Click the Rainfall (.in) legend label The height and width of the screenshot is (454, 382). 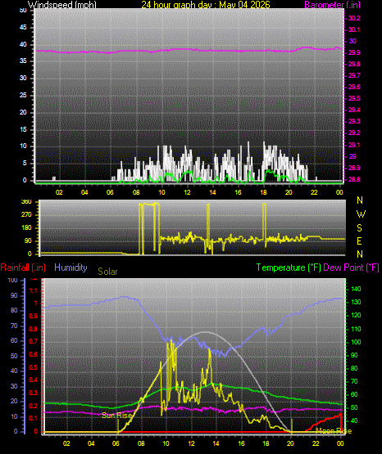point(23,267)
